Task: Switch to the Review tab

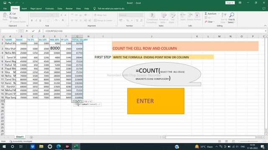Action: 69,8
